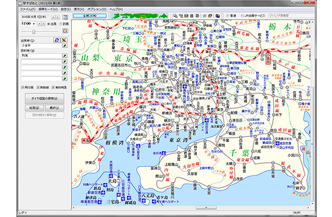Open the 探索モード(U) menu

click(48, 9)
